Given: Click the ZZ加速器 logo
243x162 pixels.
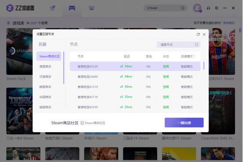Looking at the screenshot, I should [x=20, y=8].
